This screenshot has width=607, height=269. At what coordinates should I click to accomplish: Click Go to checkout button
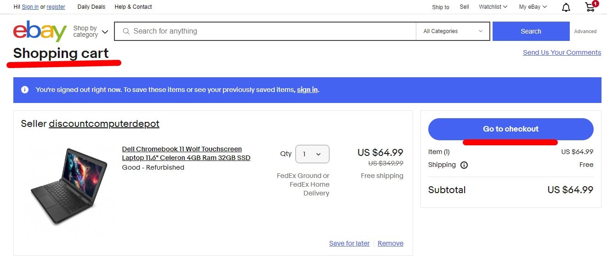(511, 129)
